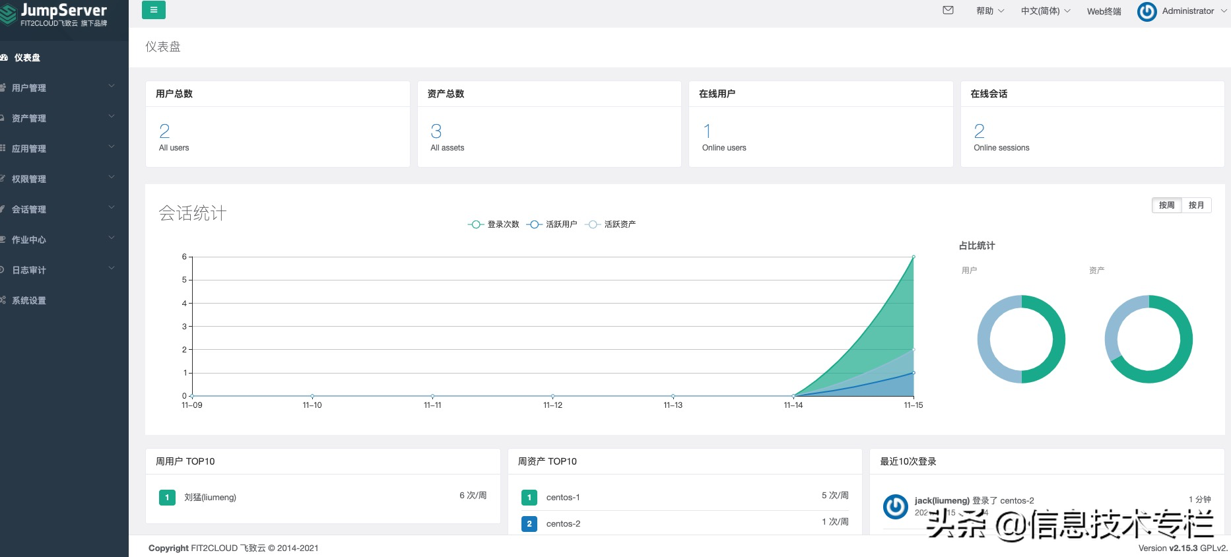
Task: Click the 6 次/周 value for 刘猛
Action: pyautogui.click(x=473, y=495)
